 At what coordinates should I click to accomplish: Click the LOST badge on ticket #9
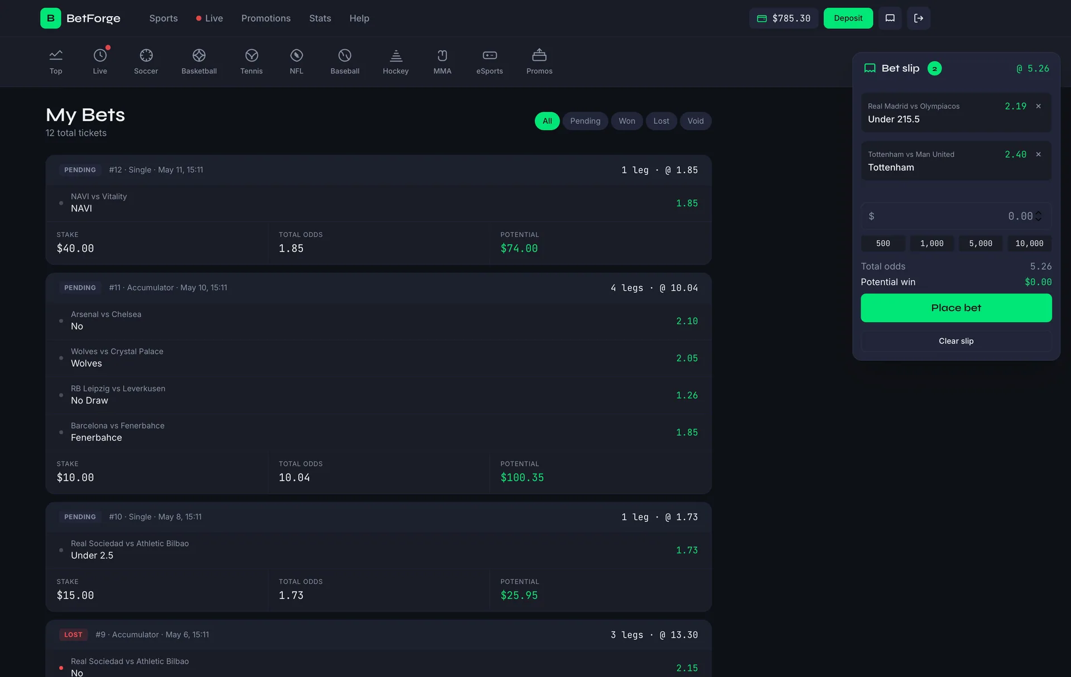pyautogui.click(x=73, y=635)
